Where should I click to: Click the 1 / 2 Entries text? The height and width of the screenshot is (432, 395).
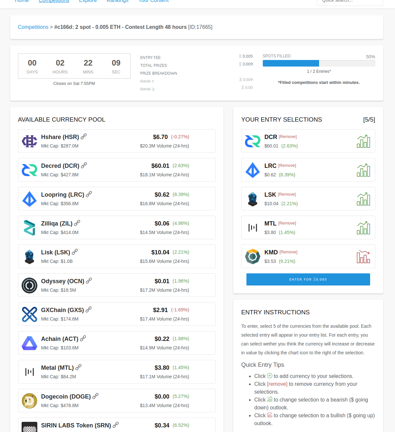coord(319,71)
